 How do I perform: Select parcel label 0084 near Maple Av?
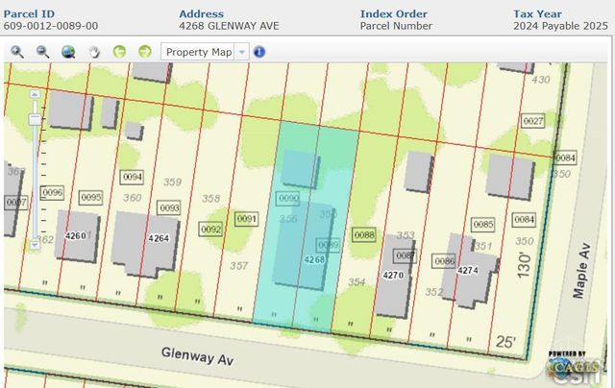(x=524, y=219)
